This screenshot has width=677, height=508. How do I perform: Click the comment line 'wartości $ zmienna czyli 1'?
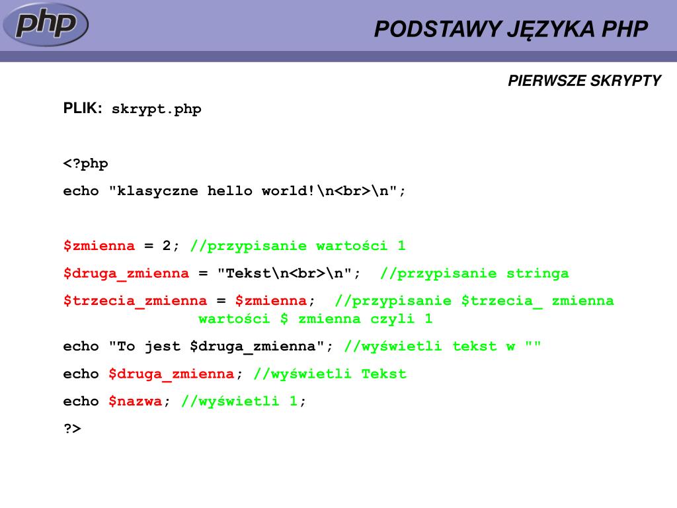point(315,319)
